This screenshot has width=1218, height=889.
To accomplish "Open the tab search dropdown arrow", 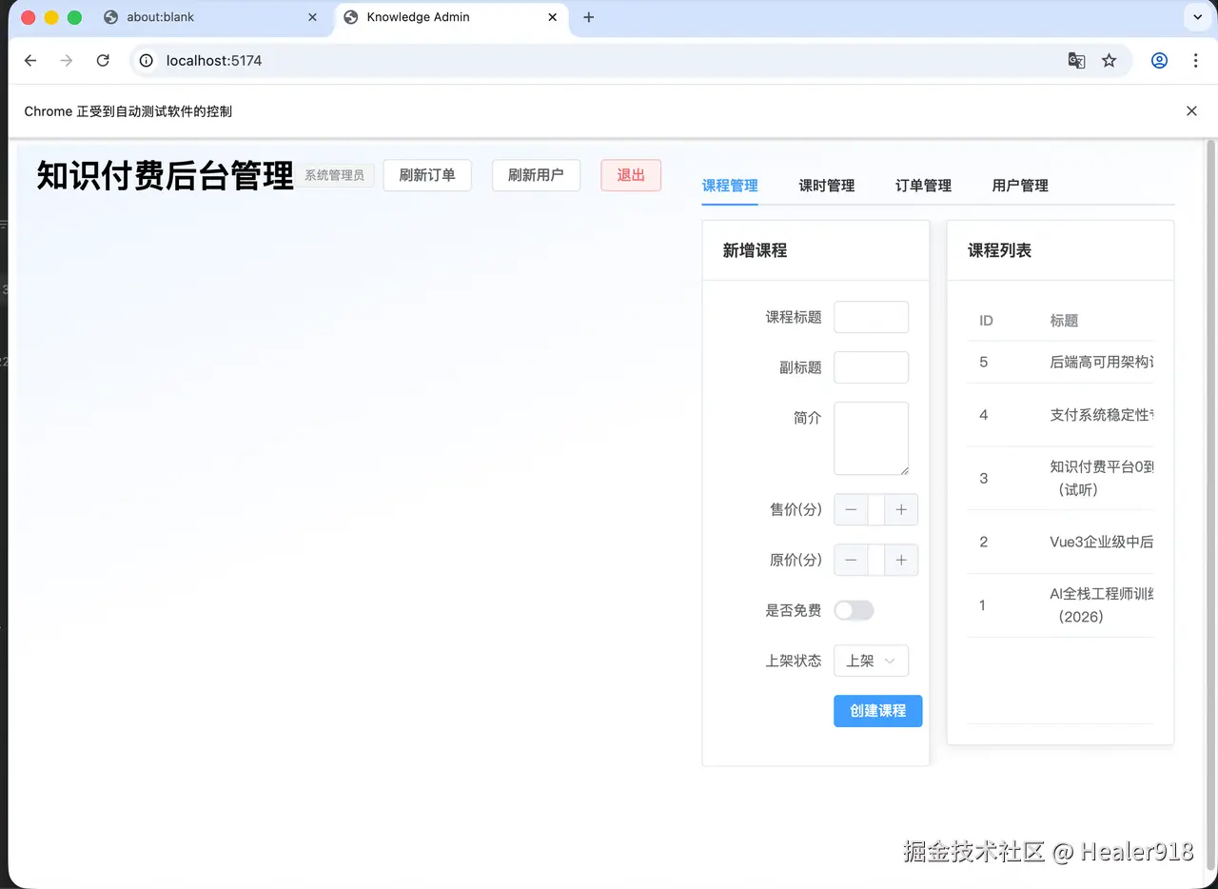I will coord(1196,17).
